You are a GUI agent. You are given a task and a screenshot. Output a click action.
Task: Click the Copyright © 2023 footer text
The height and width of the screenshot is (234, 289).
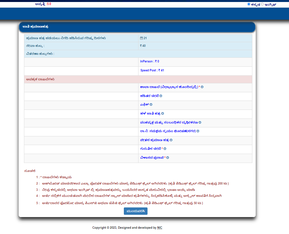pyautogui.click(x=127, y=228)
